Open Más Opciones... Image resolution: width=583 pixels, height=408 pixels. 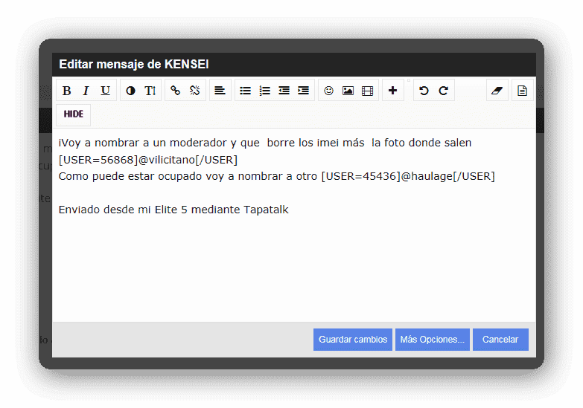point(433,340)
